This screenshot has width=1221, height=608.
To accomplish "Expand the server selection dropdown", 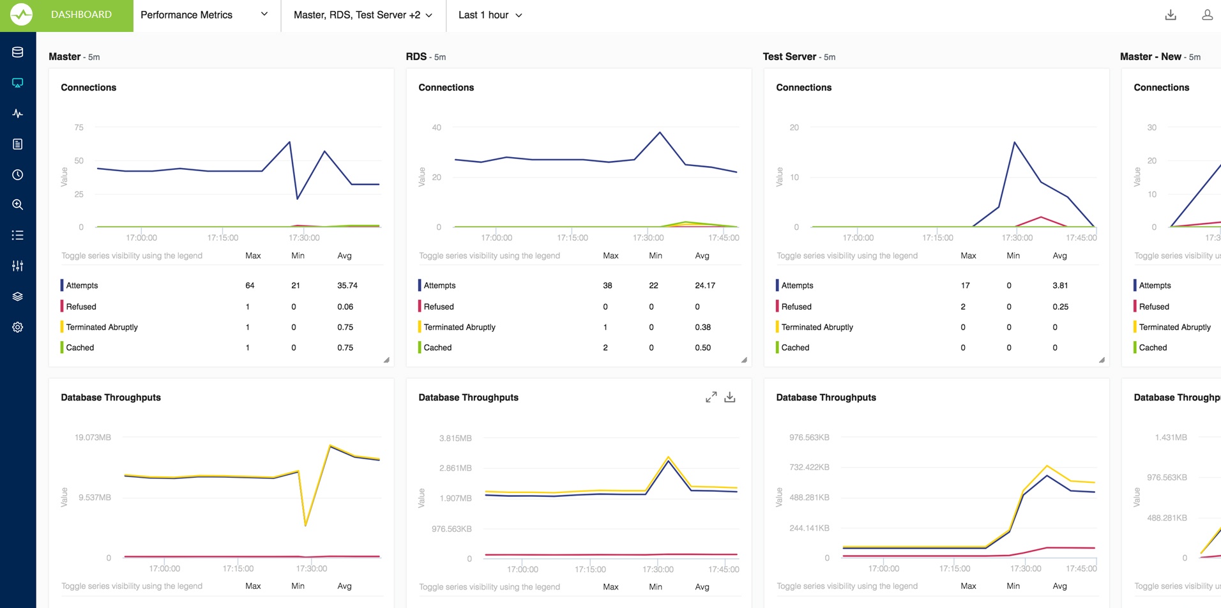I will pos(363,15).
